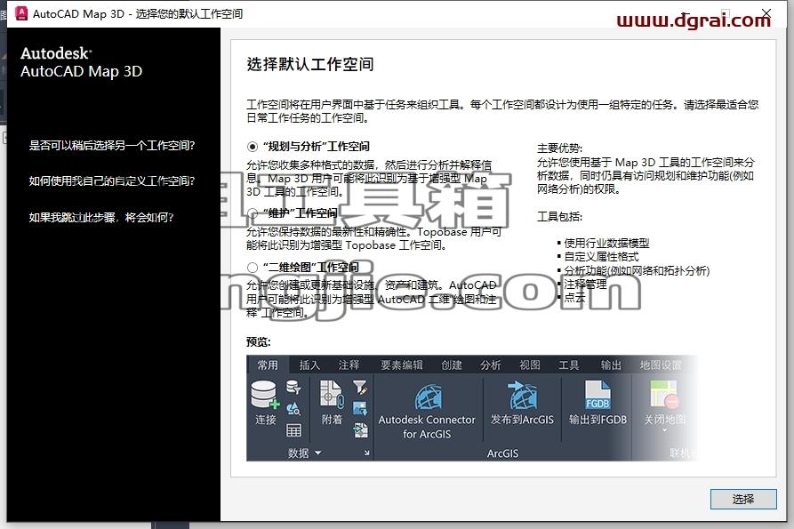Viewport: 794px width, 529px height.
Task: Click the 输出到FGDB export icon
Action: 598,395
